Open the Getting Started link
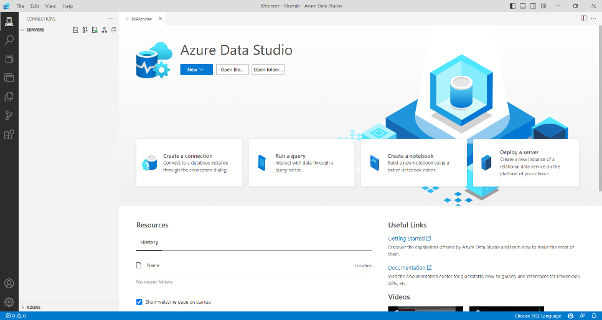Image resolution: width=602 pixels, height=320 pixels. click(407, 239)
